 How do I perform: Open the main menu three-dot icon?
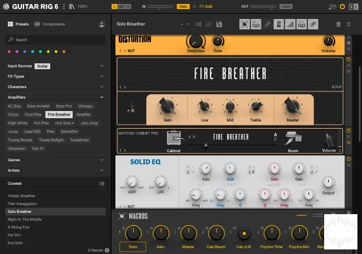(x=64, y=7)
